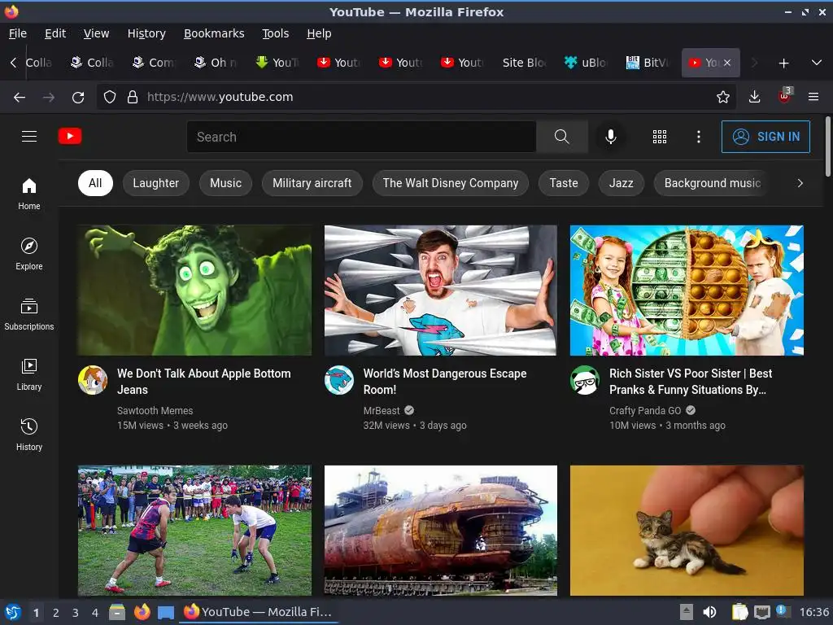Click Firefox back navigation arrow

pos(20,97)
